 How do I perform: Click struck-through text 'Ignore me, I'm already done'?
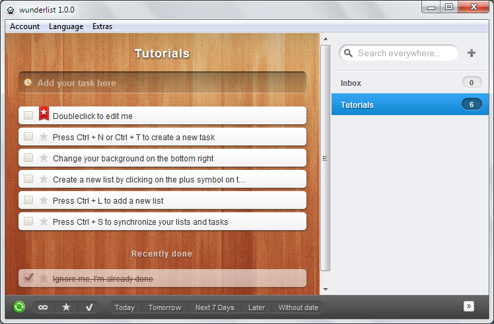(103, 279)
